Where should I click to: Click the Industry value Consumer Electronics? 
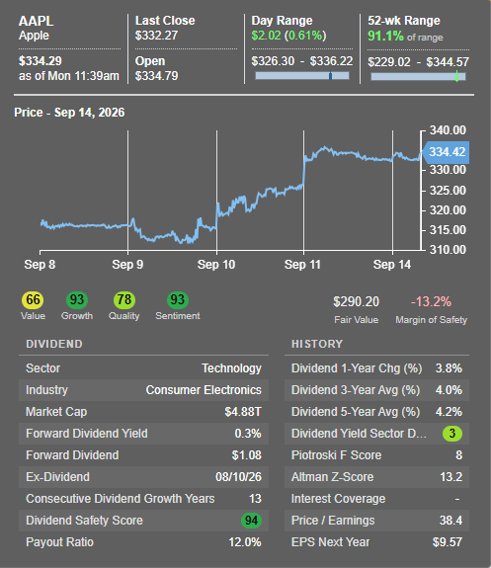click(x=204, y=390)
